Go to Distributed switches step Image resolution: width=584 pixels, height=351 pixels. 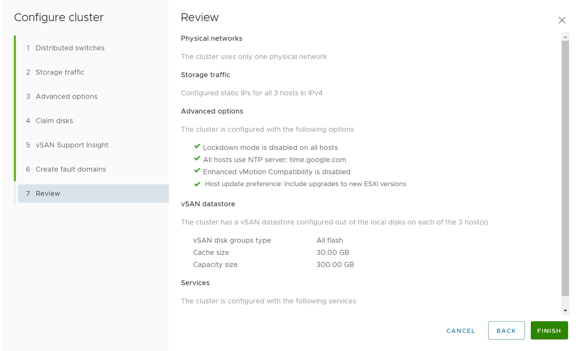coord(70,48)
